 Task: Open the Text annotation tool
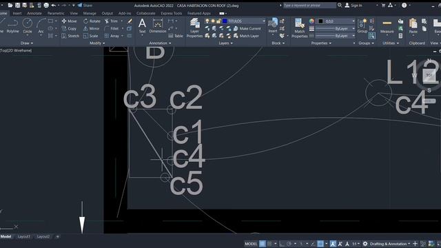coord(143,26)
